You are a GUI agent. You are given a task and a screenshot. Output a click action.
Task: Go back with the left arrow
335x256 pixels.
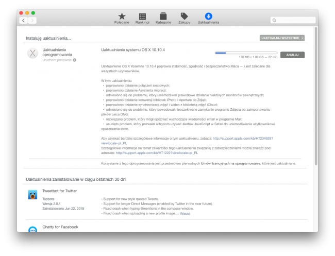point(24,20)
